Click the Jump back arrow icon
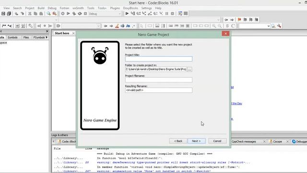Viewport: 307px width, 173px height. tap(226, 20)
